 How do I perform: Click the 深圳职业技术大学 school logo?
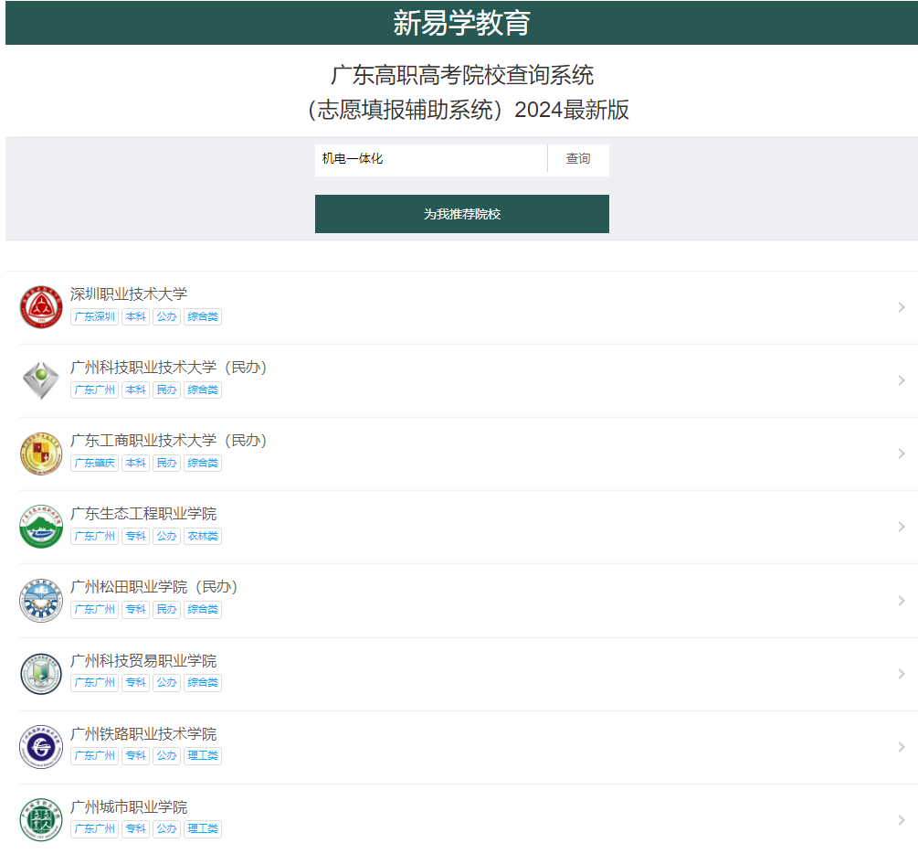coord(41,307)
